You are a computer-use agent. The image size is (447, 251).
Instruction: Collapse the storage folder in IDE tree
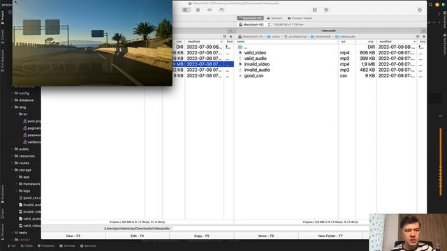[13, 170]
